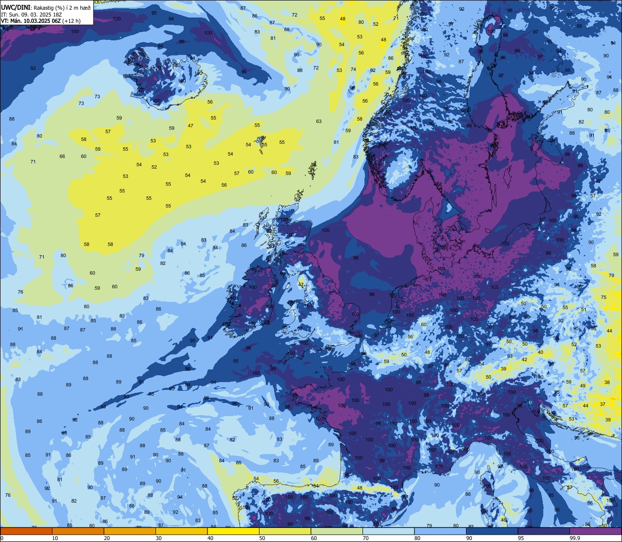Click the 95–99.9 dark navy legend swatch
Image resolution: width=622 pixels, height=542 pixels.
(x=544, y=531)
